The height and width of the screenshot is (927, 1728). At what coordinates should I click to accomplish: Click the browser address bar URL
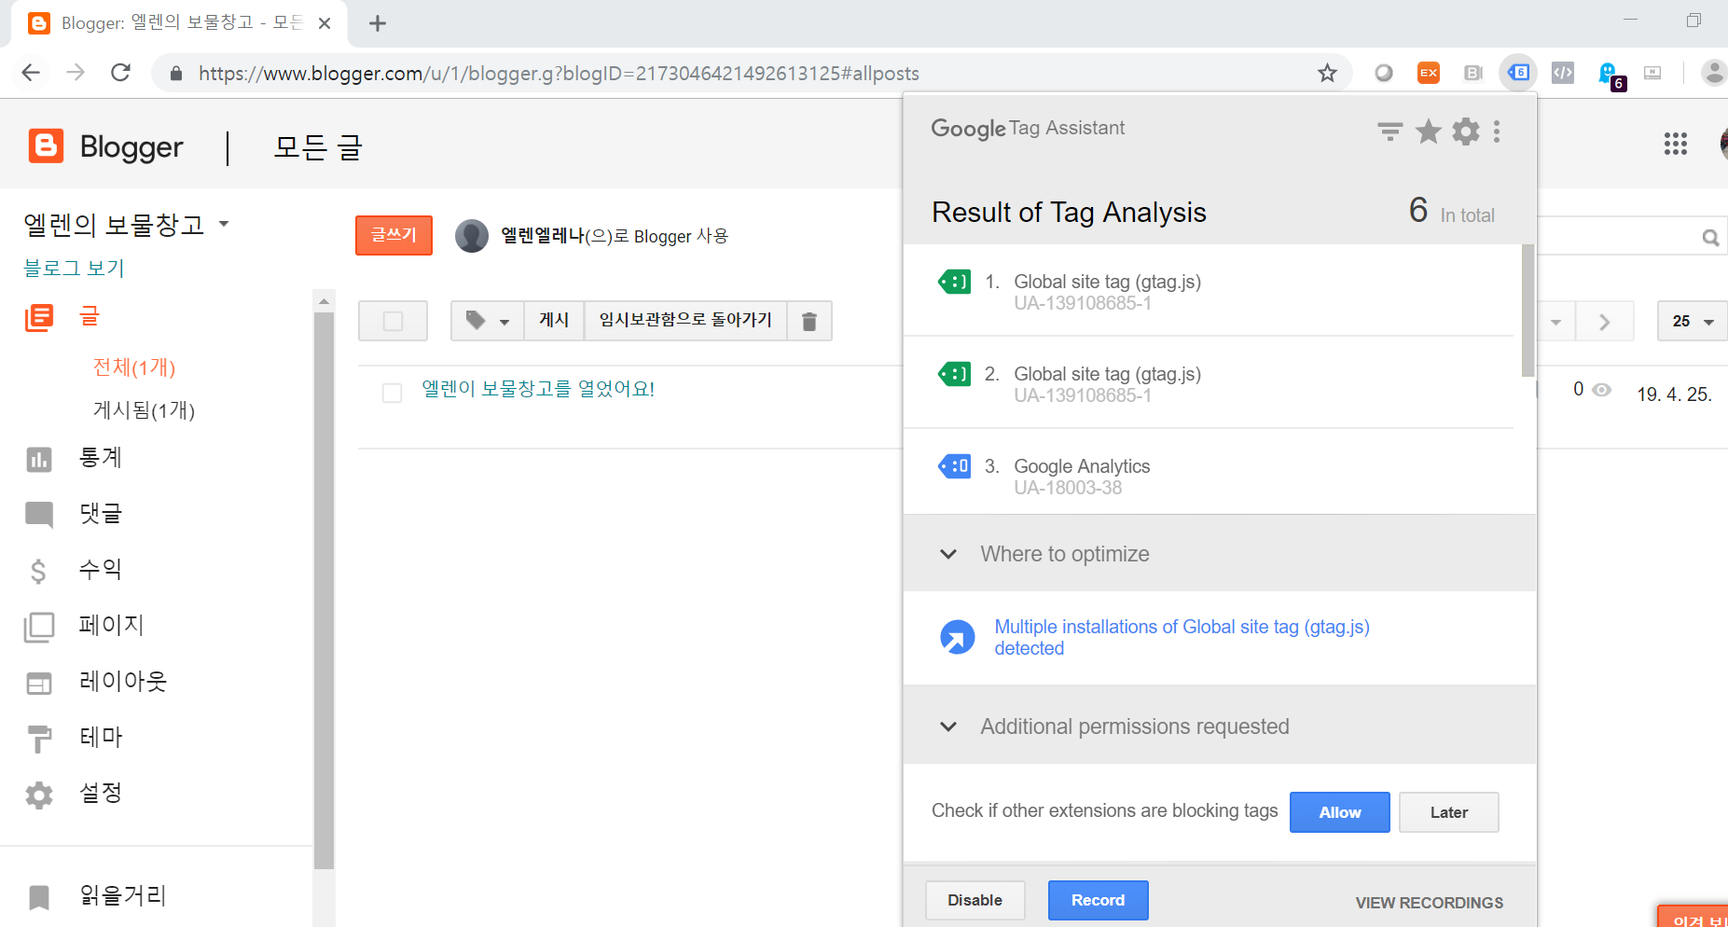(559, 74)
